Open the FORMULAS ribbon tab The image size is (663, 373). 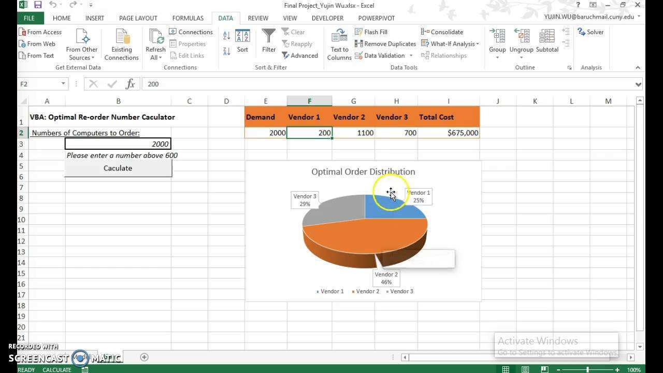188,18
